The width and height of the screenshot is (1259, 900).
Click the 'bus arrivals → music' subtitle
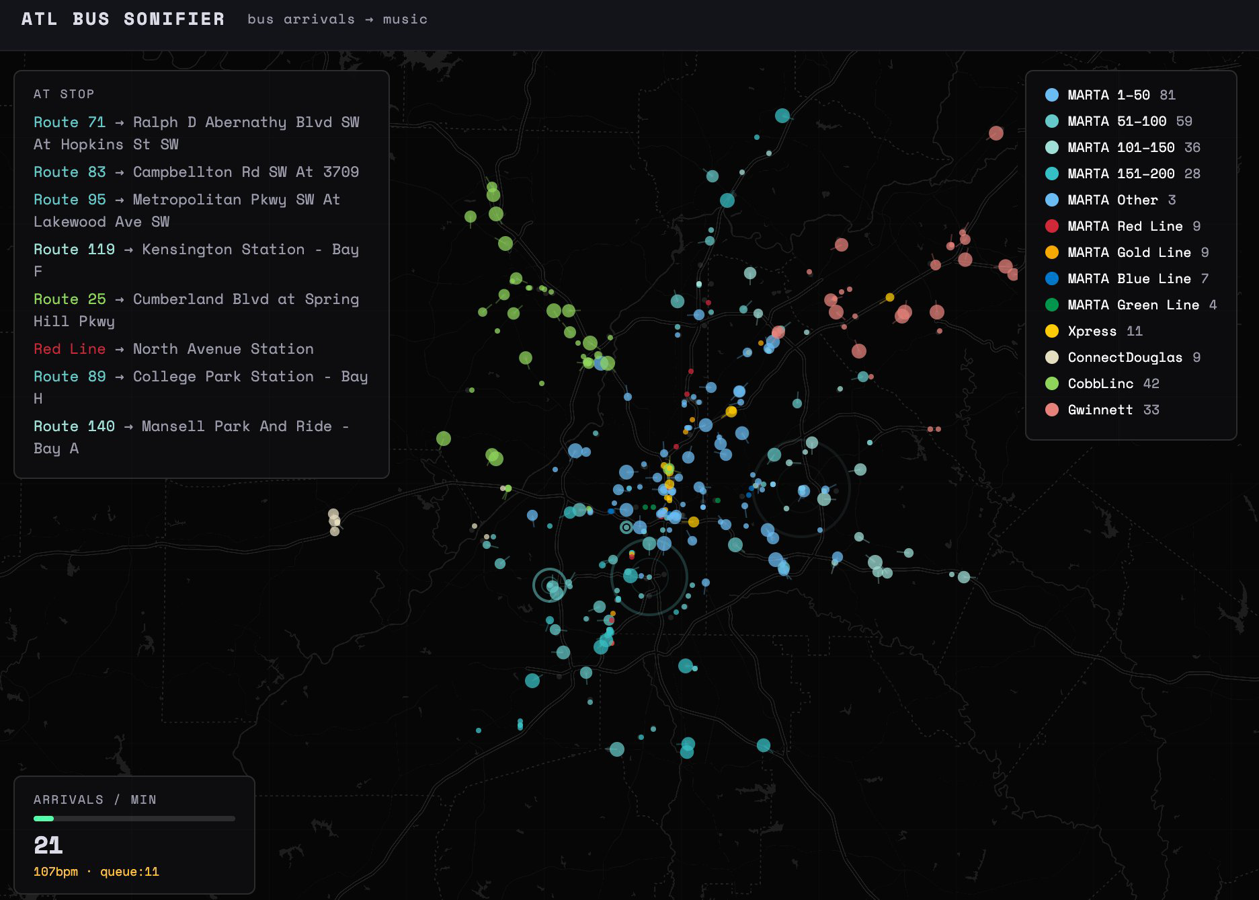[337, 20]
